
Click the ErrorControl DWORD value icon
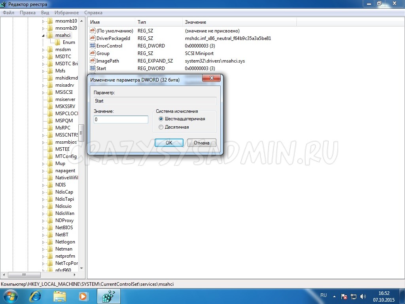click(93, 46)
